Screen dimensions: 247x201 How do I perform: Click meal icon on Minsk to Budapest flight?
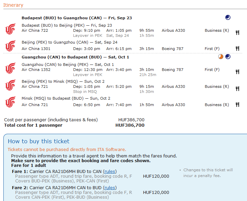point(238,105)
